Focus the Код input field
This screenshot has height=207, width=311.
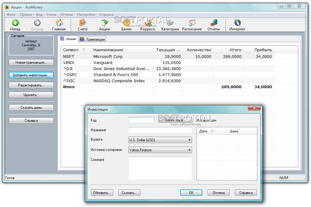point(141,120)
